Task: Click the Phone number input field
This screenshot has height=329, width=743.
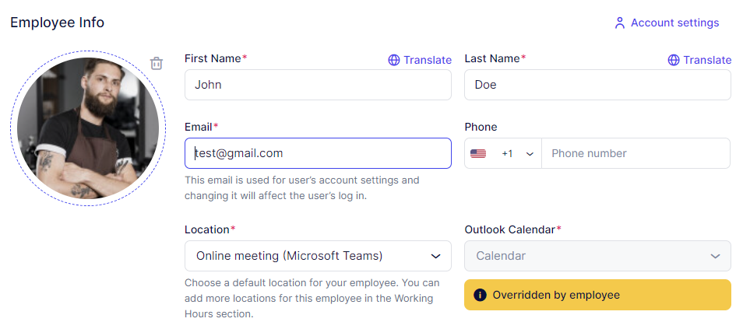Action: point(636,154)
